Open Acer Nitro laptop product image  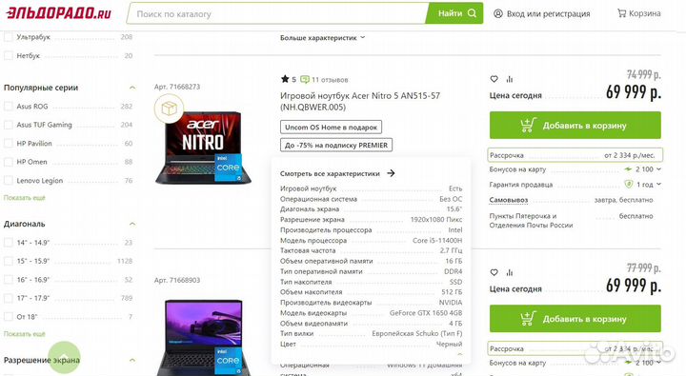(x=204, y=148)
